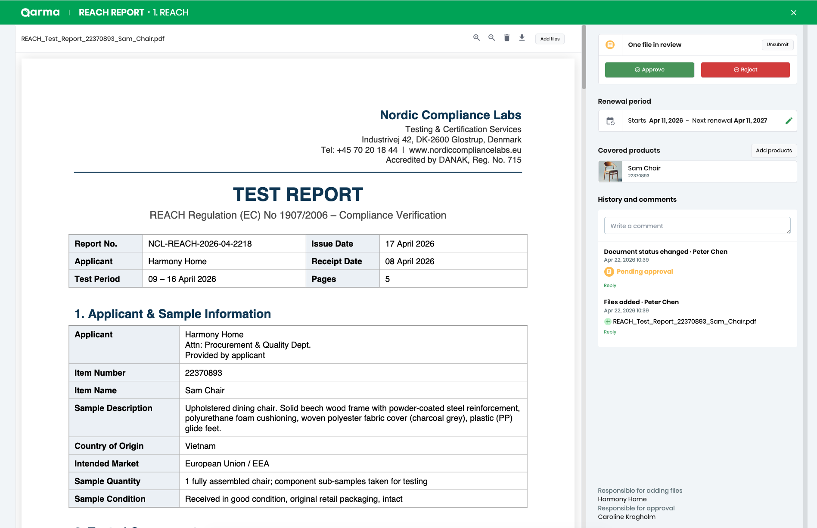Open the Sam Chair product thumbnail
This screenshot has height=528, width=817.
click(610, 171)
